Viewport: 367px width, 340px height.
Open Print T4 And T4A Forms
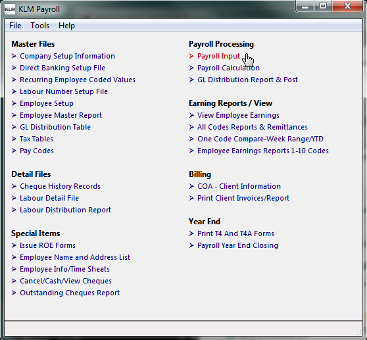235,233
